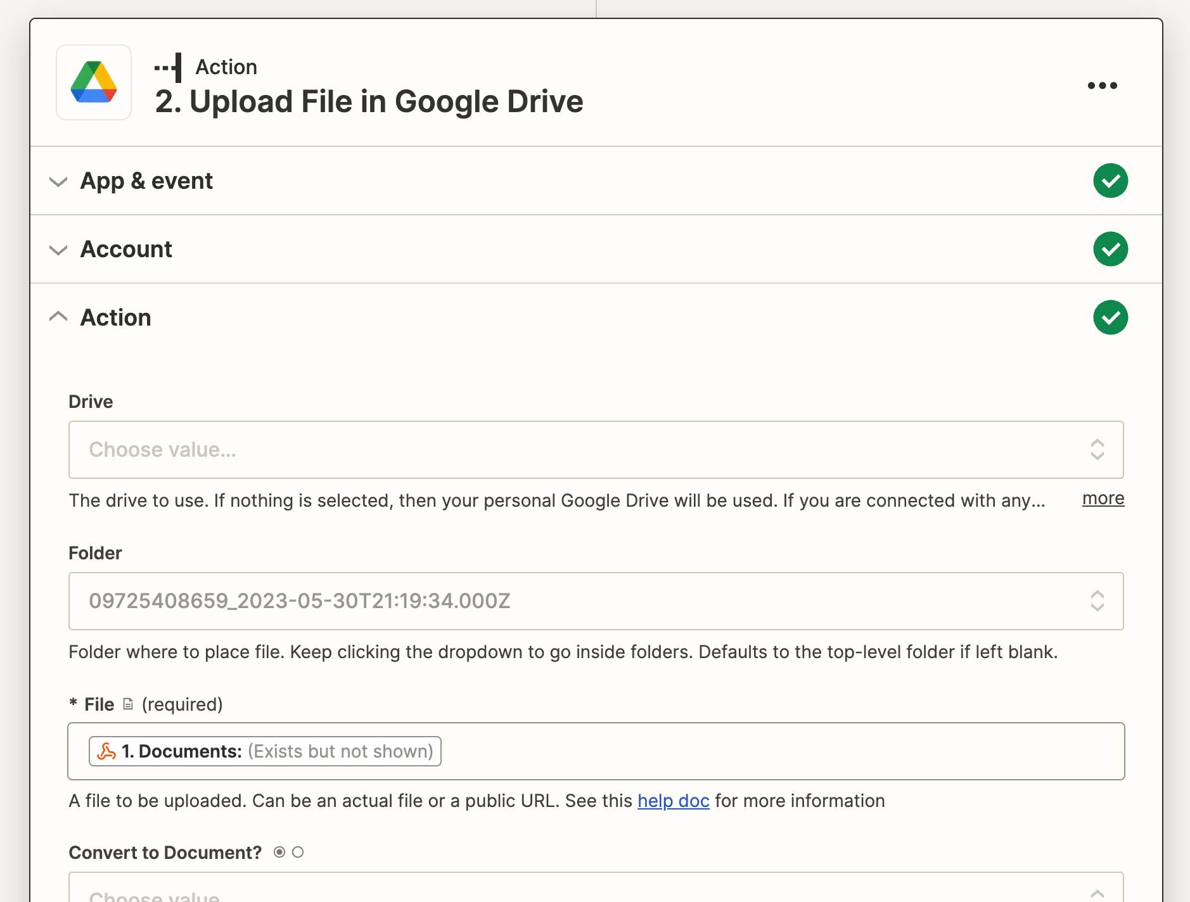Open the help doc link
The image size is (1190, 902).
tap(673, 801)
